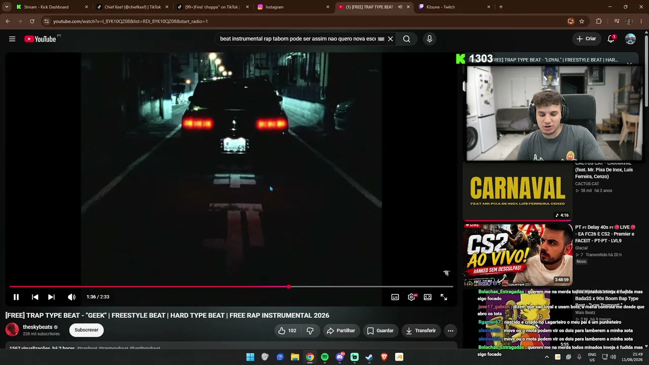
Task: Dislike the video with the thumbs-down button
Action: tap(310, 331)
